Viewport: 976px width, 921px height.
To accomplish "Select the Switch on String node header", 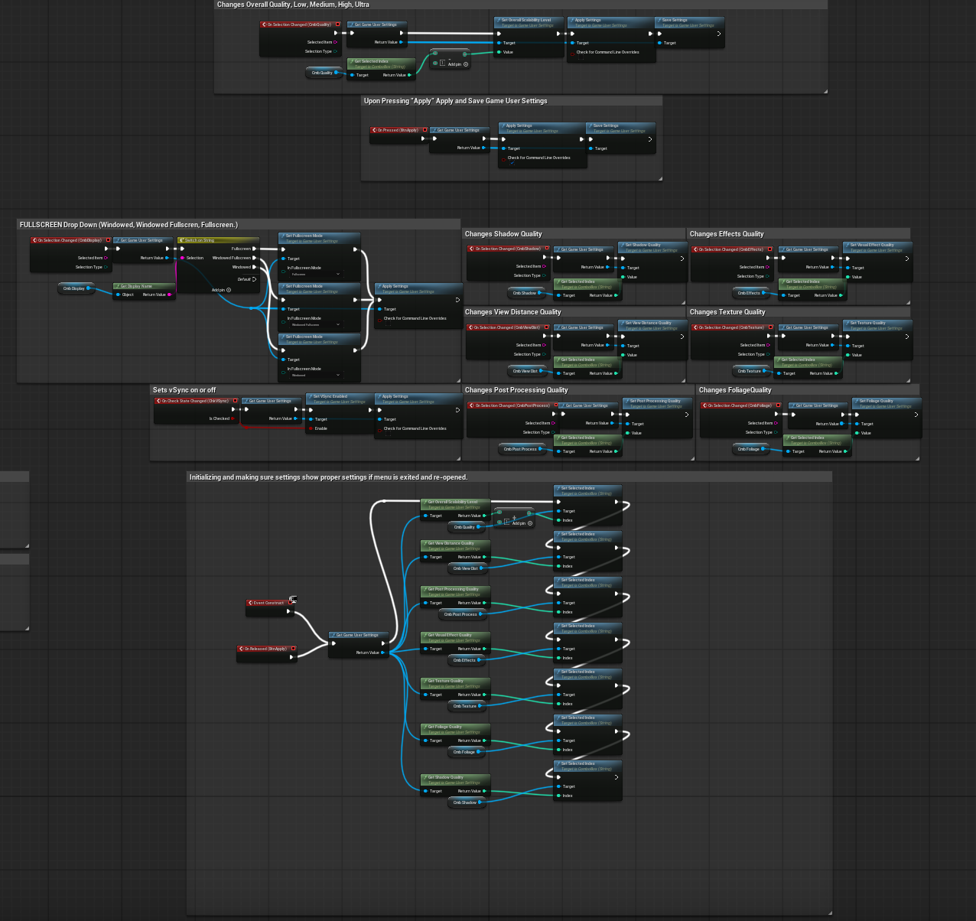I will tap(218, 240).
